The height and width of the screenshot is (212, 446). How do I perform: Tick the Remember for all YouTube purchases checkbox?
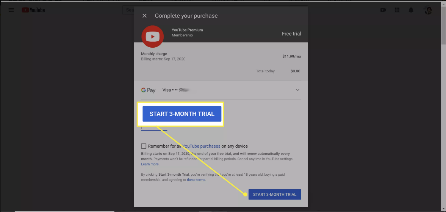tap(144, 146)
